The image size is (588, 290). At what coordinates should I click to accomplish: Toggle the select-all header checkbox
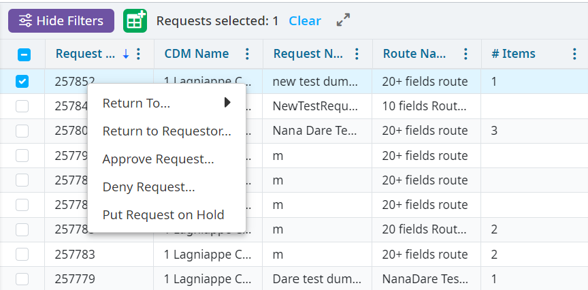[22, 54]
